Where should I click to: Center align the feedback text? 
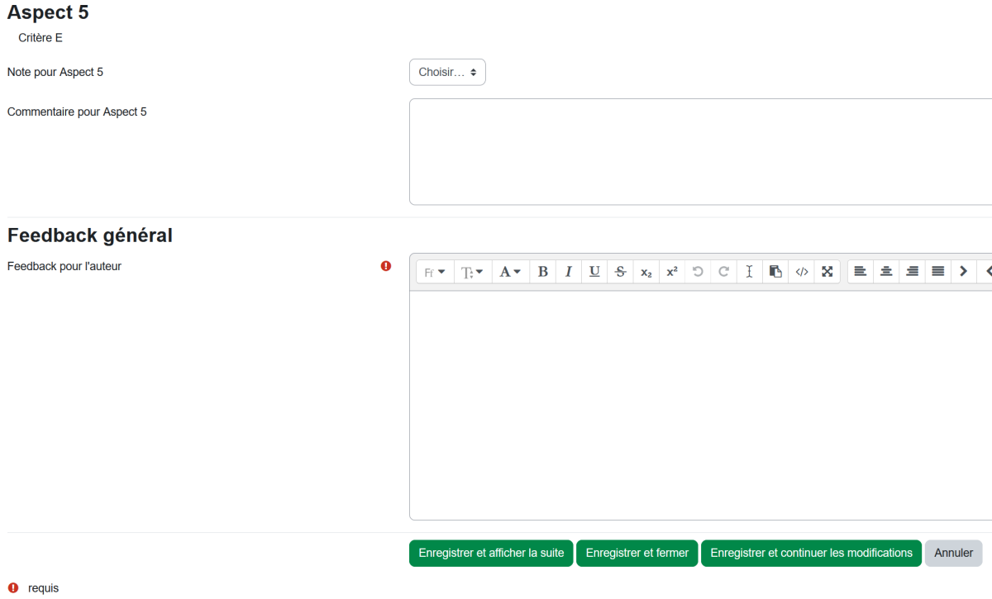(886, 272)
